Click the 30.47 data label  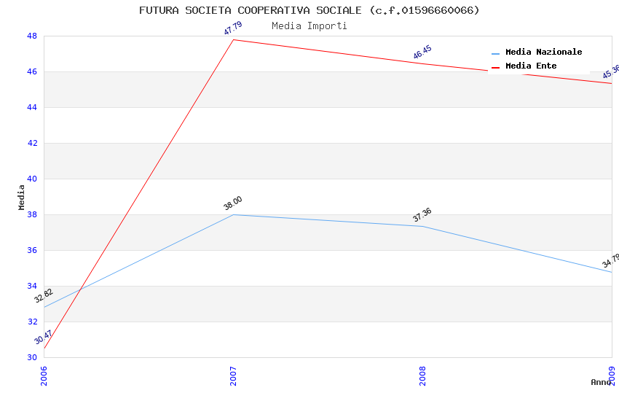click(44, 337)
